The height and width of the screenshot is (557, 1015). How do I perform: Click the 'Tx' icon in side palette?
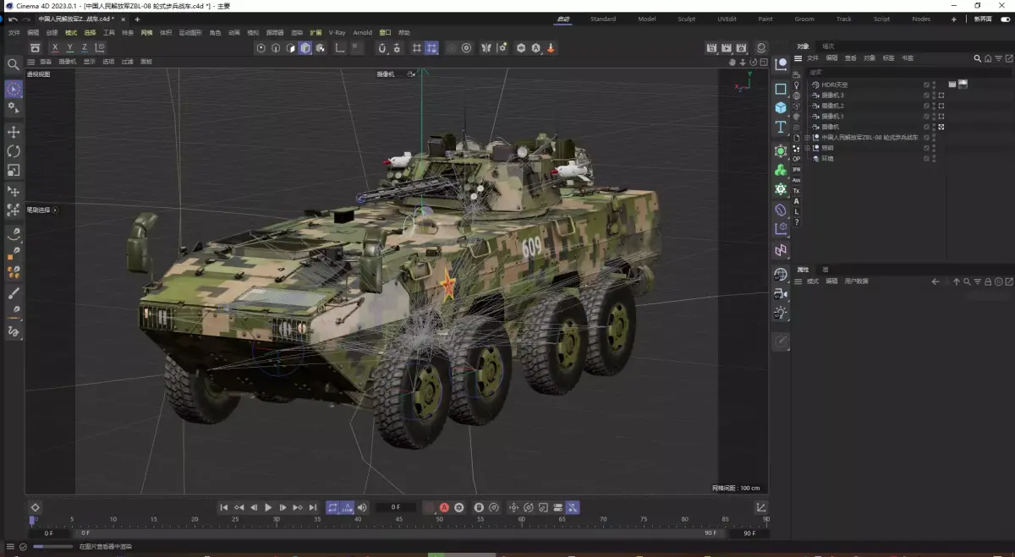tap(796, 191)
